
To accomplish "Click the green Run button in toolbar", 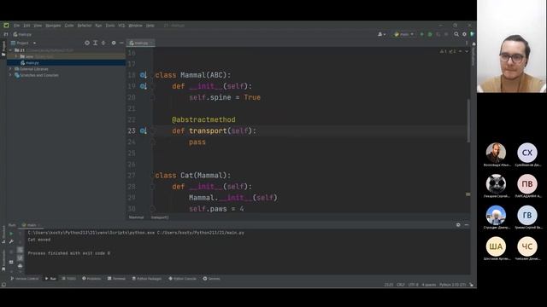I will 421,34.
